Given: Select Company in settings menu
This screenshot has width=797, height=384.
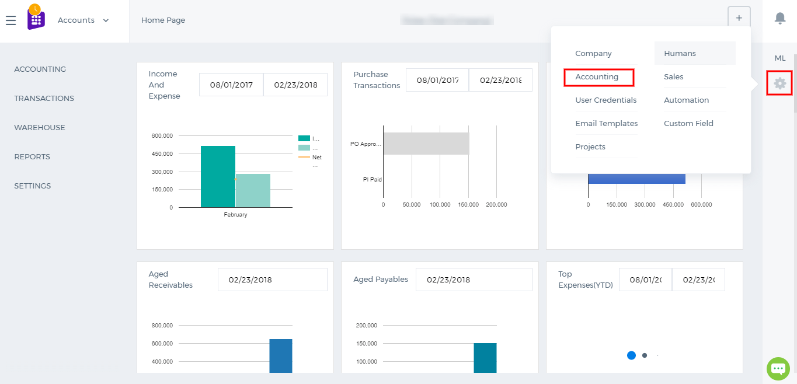Looking at the screenshot, I should click(x=593, y=54).
